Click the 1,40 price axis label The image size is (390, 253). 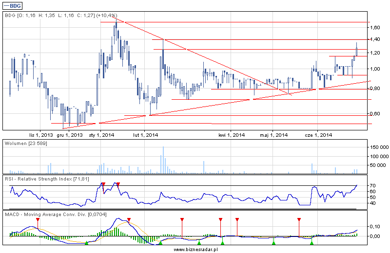(374, 39)
